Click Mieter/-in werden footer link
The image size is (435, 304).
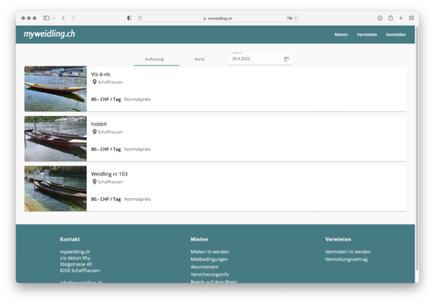pos(209,252)
